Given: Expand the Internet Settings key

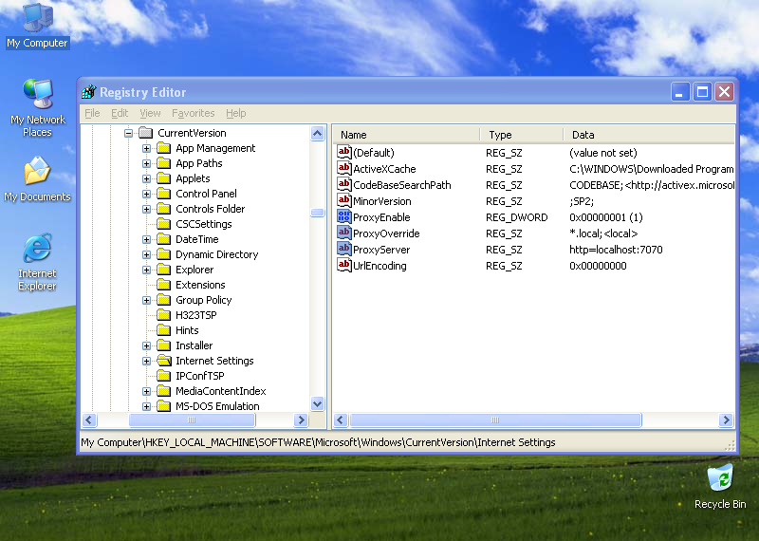Looking at the screenshot, I should coord(146,361).
